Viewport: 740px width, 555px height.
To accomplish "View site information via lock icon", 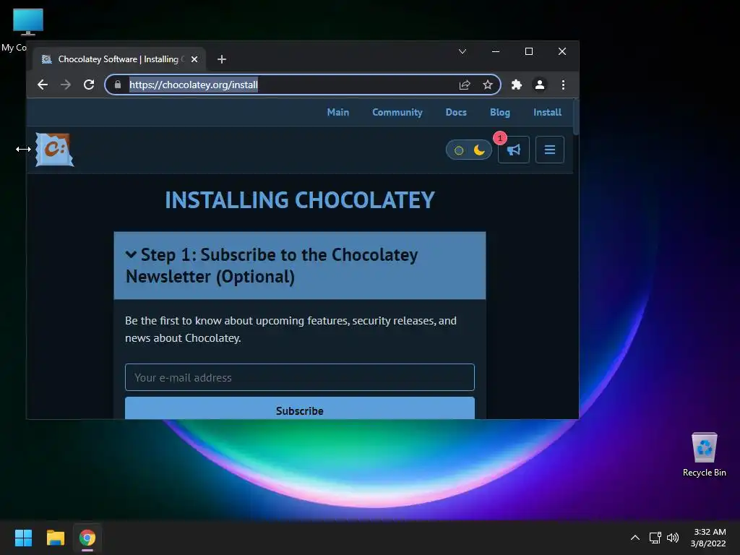I will 118,85.
